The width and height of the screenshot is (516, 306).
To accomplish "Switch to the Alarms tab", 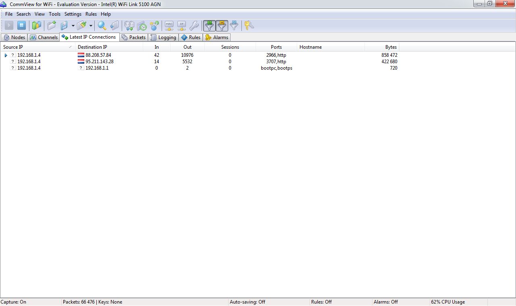I will [217, 37].
